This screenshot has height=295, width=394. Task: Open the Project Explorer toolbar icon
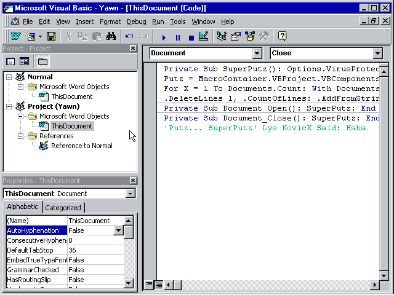(222, 37)
